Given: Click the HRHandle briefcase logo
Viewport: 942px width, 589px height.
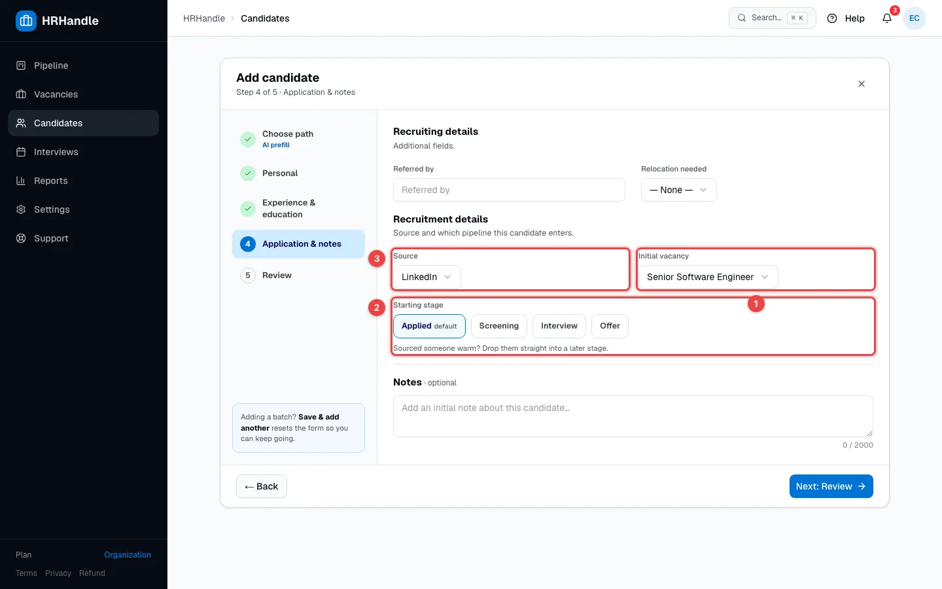Looking at the screenshot, I should 26,21.
